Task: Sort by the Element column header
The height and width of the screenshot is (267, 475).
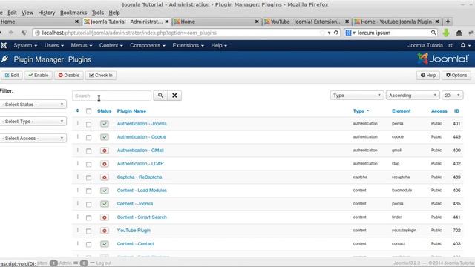Action: (401, 111)
